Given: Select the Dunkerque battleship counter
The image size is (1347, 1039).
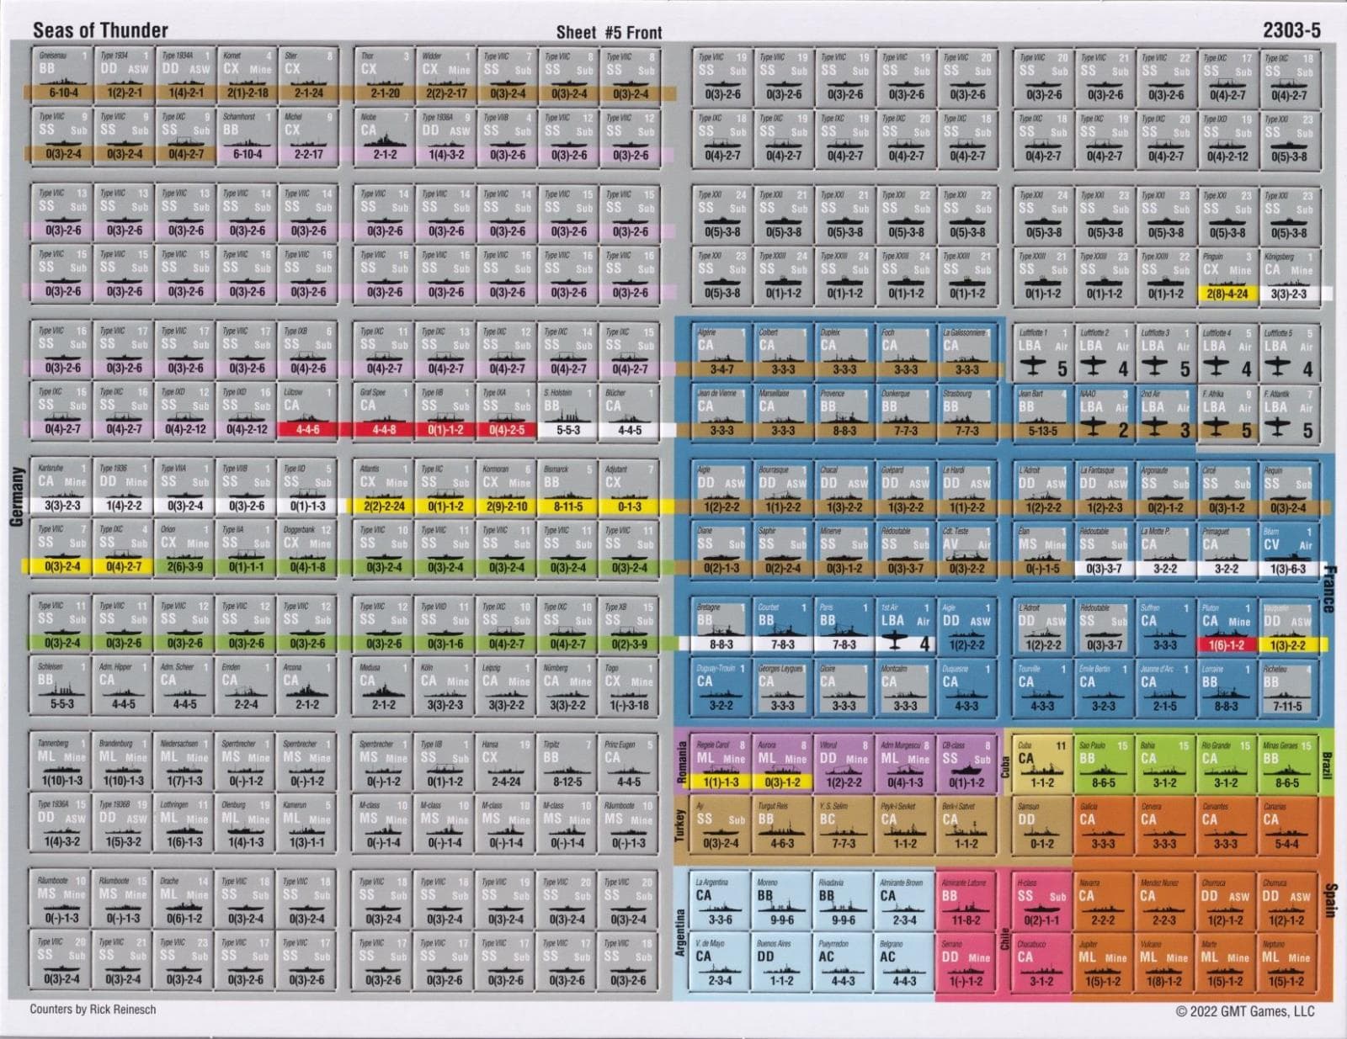Looking at the screenshot, I should point(906,414).
